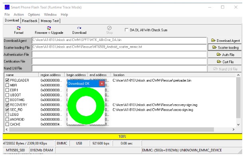Click the Scatter-loading File path field

(119, 47)
